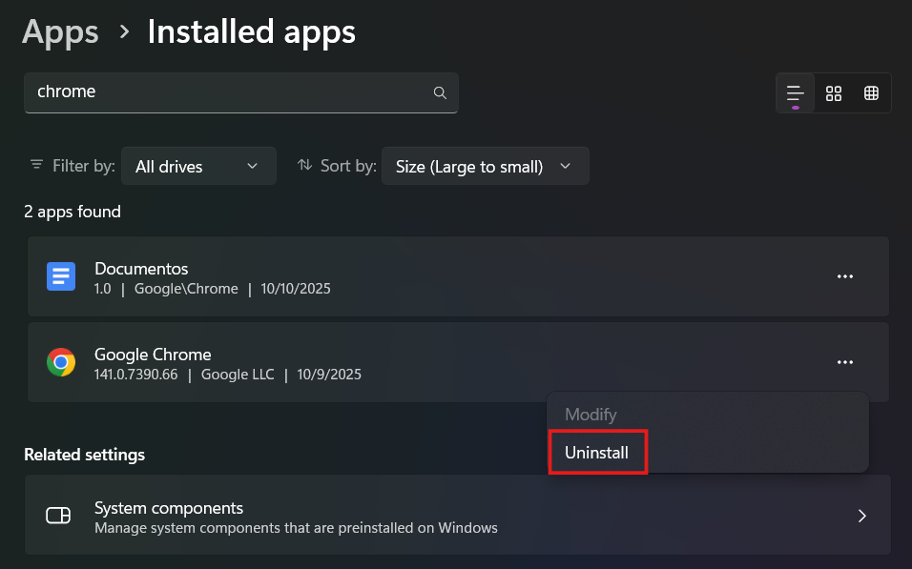Viewport: 912px width, 569px height.
Task: Open the All drives filter dropdown
Action: pyautogui.click(x=197, y=166)
